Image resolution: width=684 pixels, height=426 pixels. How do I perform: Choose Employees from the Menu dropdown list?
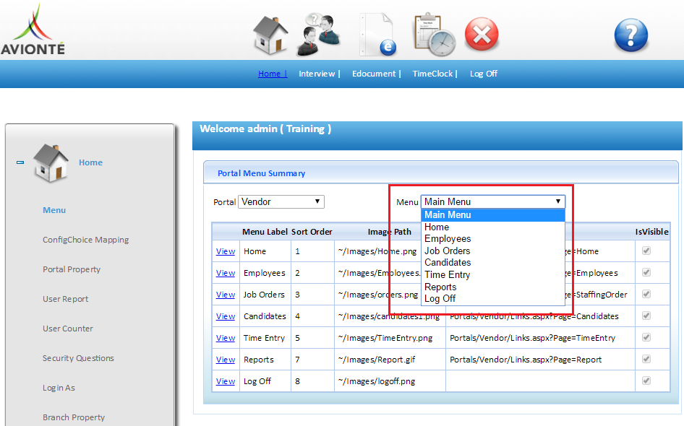pos(493,239)
